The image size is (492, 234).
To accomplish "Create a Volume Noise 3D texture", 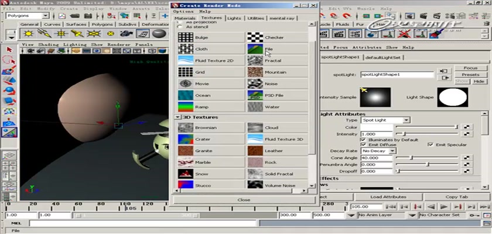I will [278, 185].
